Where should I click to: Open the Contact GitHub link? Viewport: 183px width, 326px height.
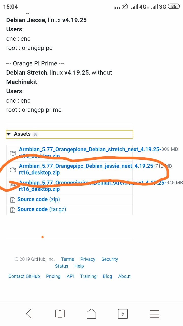pyautogui.click(x=24, y=276)
